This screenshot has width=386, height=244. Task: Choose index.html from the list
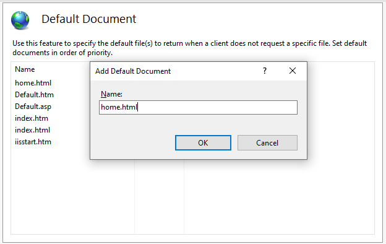pyautogui.click(x=33, y=130)
